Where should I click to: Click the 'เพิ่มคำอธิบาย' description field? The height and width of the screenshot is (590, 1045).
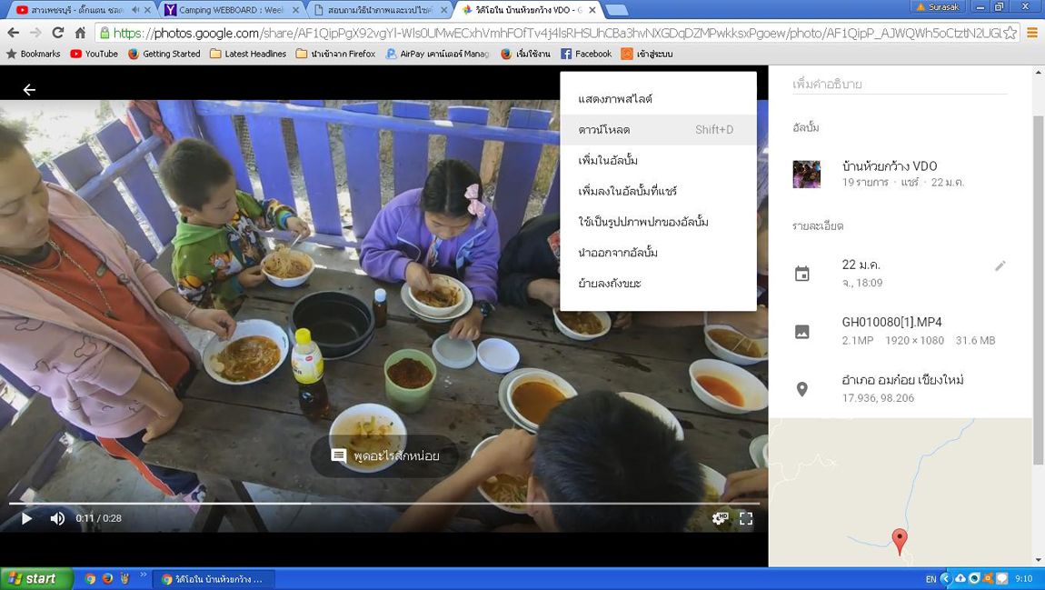click(x=899, y=84)
